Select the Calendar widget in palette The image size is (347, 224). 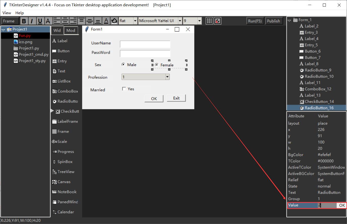point(63,212)
